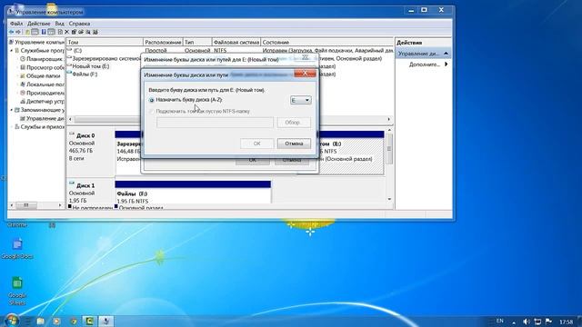Image resolution: width=582 pixels, height=327 pixels.
Task: Open the Start menu orb
Action: [11, 321]
